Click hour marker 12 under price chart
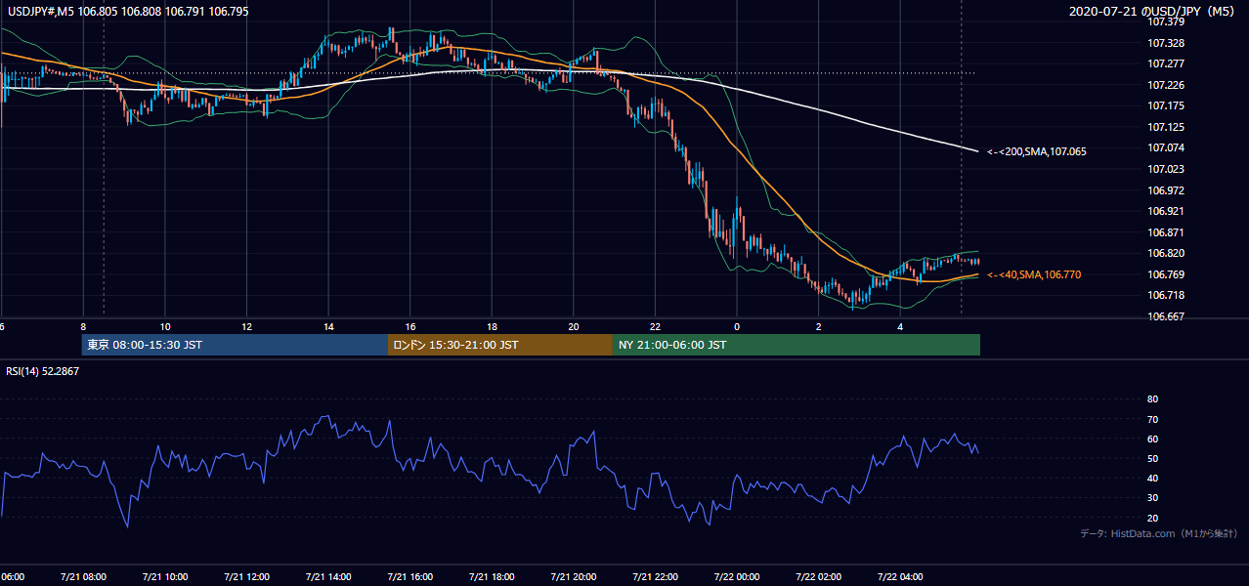The height and width of the screenshot is (586, 1249). [x=247, y=326]
